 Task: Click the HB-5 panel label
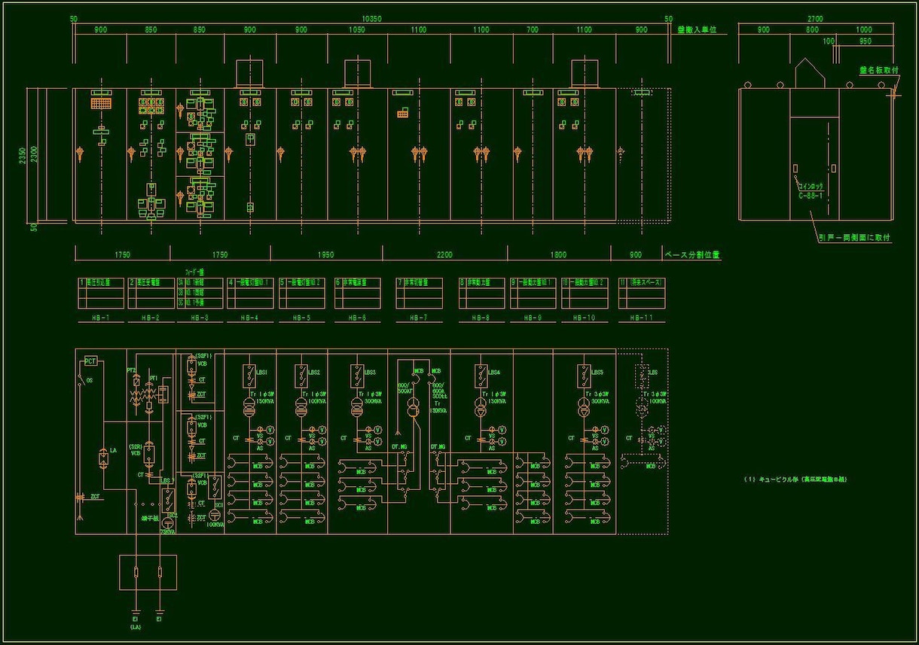301,318
